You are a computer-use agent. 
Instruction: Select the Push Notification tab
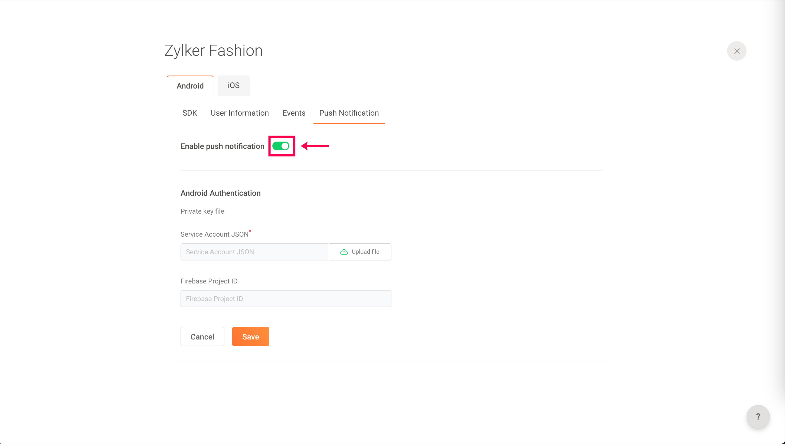pyautogui.click(x=349, y=113)
